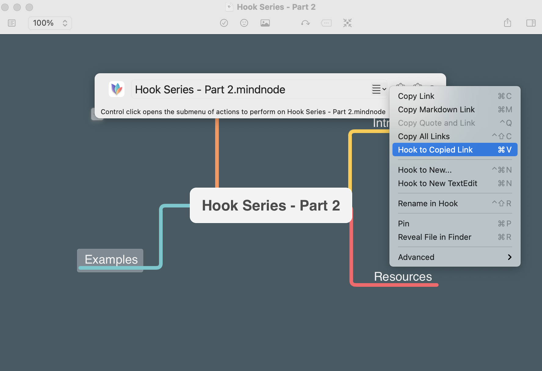The image size is (542, 371).
Task: Click the document icon beside window title
Action: click(x=229, y=7)
